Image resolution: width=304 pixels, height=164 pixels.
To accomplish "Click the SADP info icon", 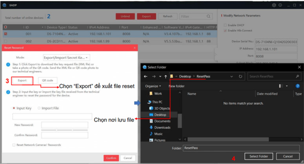I will [280, 5].
